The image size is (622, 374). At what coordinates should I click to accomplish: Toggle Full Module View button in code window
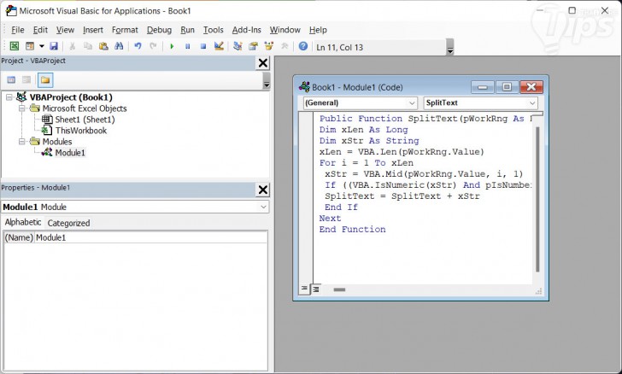tap(316, 289)
